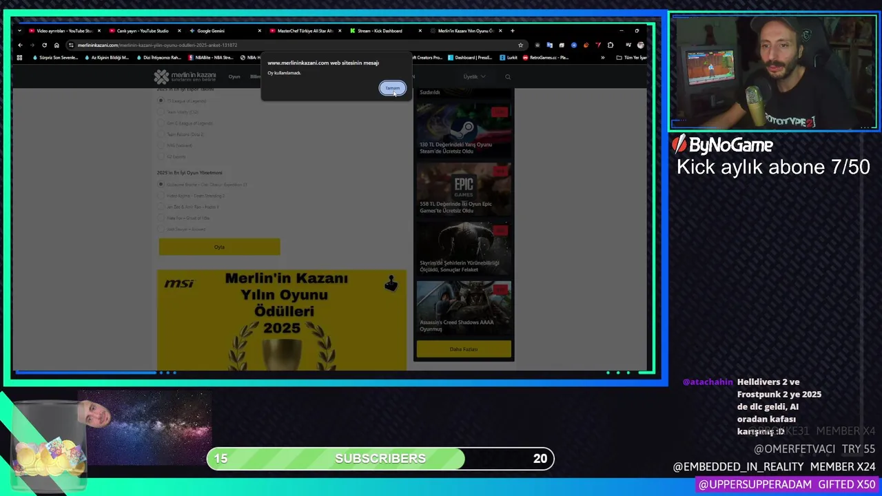Click the Yılın Oyunu Ödülleri 2025 banner
The width and height of the screenshot is (882, 496).
[282, 320]
